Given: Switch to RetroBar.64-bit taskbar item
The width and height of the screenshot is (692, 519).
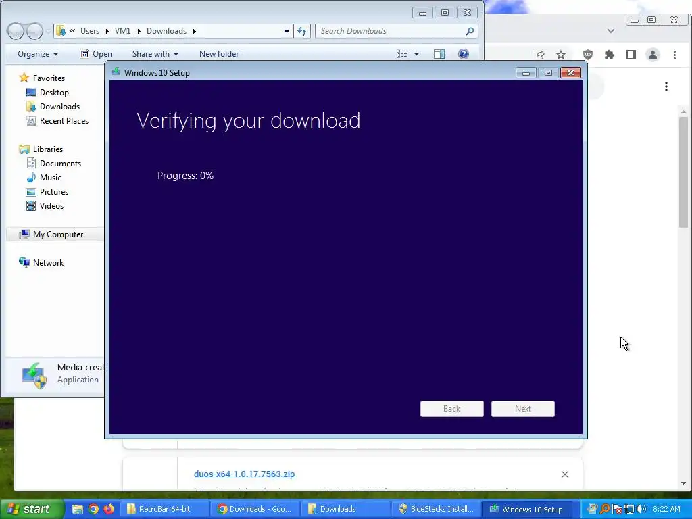Looking at the screenshot, I should coord(164,509).
